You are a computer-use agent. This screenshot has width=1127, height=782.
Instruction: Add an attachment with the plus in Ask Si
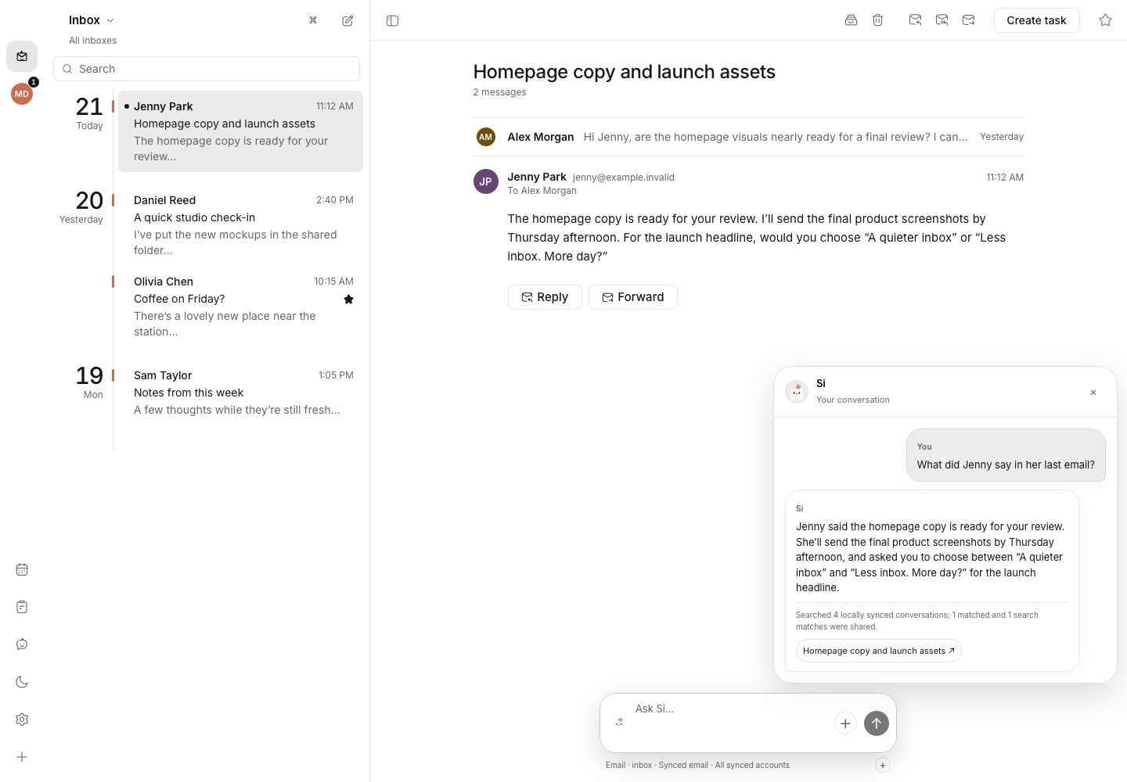[845, 724]
